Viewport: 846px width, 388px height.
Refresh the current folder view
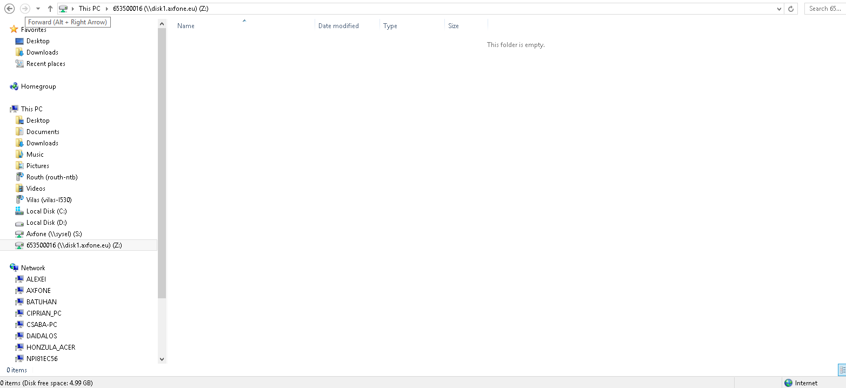click(x=791, y=9)
